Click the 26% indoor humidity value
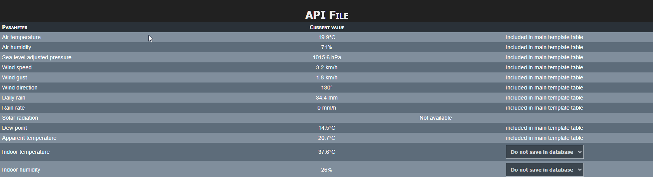 pyautogui.click(x=326, y=170)
